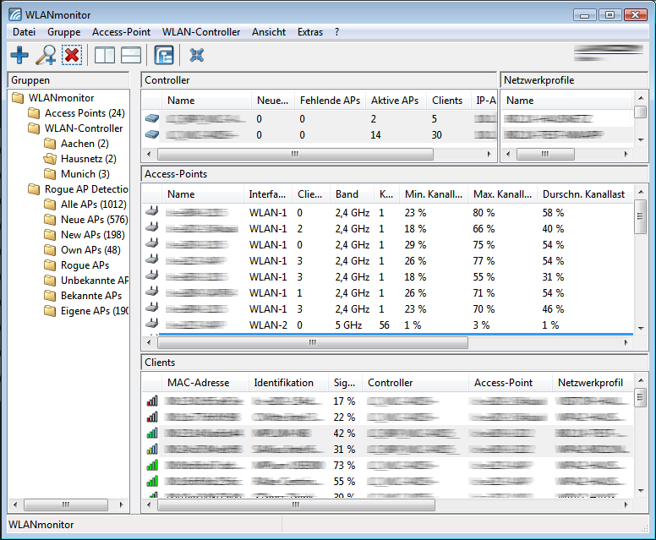The height and width of the screenshot is (540, 656).
Task: Toggle the group tree view button
Action: click(164, 56)
